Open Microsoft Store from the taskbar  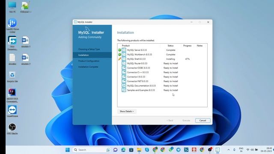(x=131, y=150)
